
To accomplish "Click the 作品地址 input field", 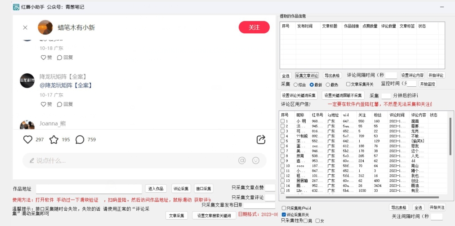I will [x=89, y=189].
